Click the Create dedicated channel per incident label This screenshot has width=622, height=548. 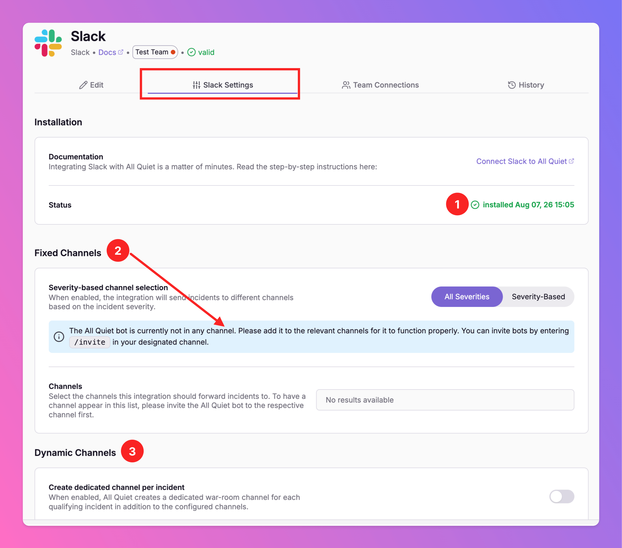(x=117, y=487)
